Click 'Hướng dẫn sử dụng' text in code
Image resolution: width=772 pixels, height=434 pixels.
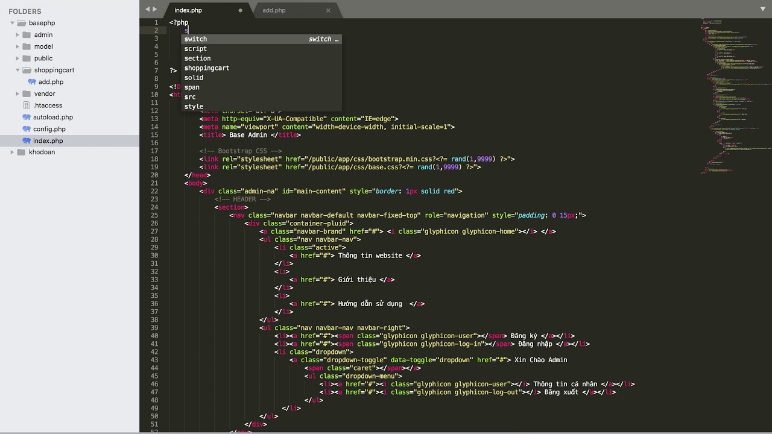[370, 304]
